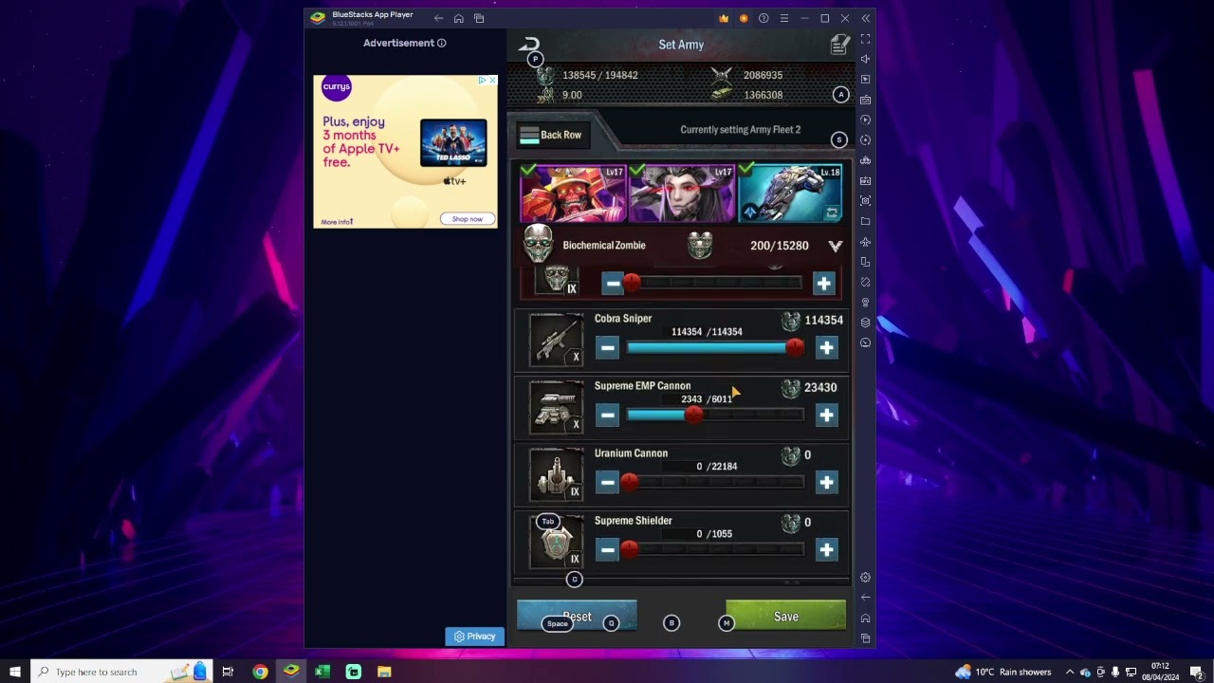Open More info link in the ad
Image resolution: width=1214 pixels, height=683 pixels.
click(337, 222)
